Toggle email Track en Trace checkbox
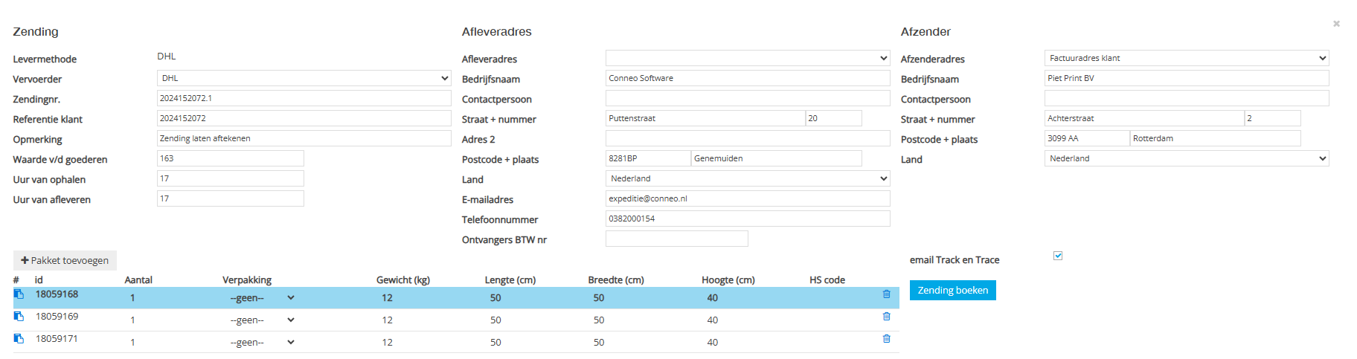Screen dimensions: 1357x359 (1058, 256)
